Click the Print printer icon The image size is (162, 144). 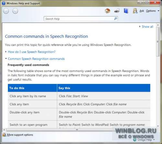point(117,11)
